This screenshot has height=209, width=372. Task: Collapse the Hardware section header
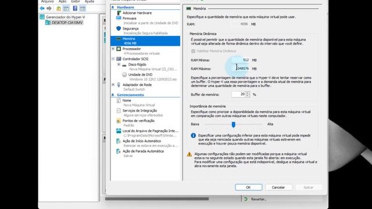pos(113,8)
